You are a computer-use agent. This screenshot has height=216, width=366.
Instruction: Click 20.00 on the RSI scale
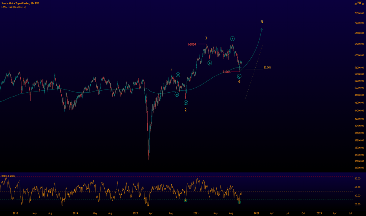tap(357, 204)
